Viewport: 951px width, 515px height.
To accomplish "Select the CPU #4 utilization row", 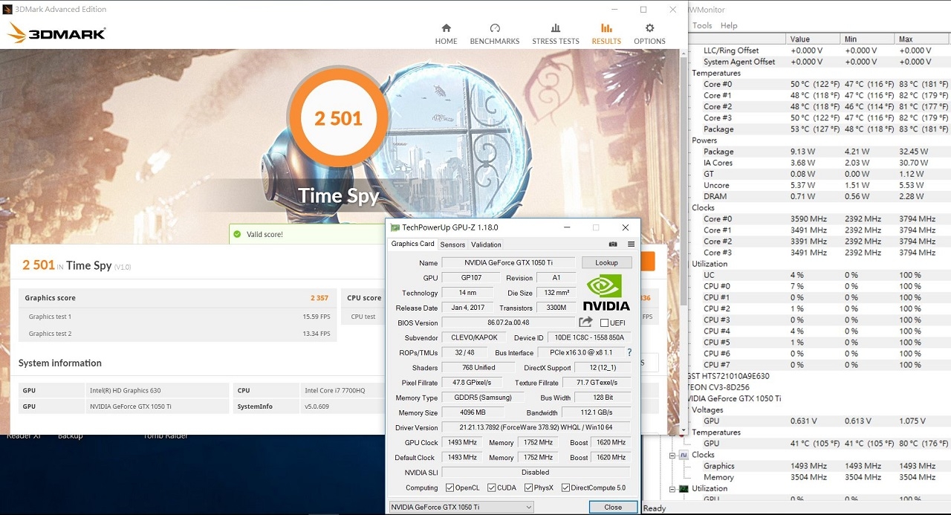I will [x=819, y=331].
